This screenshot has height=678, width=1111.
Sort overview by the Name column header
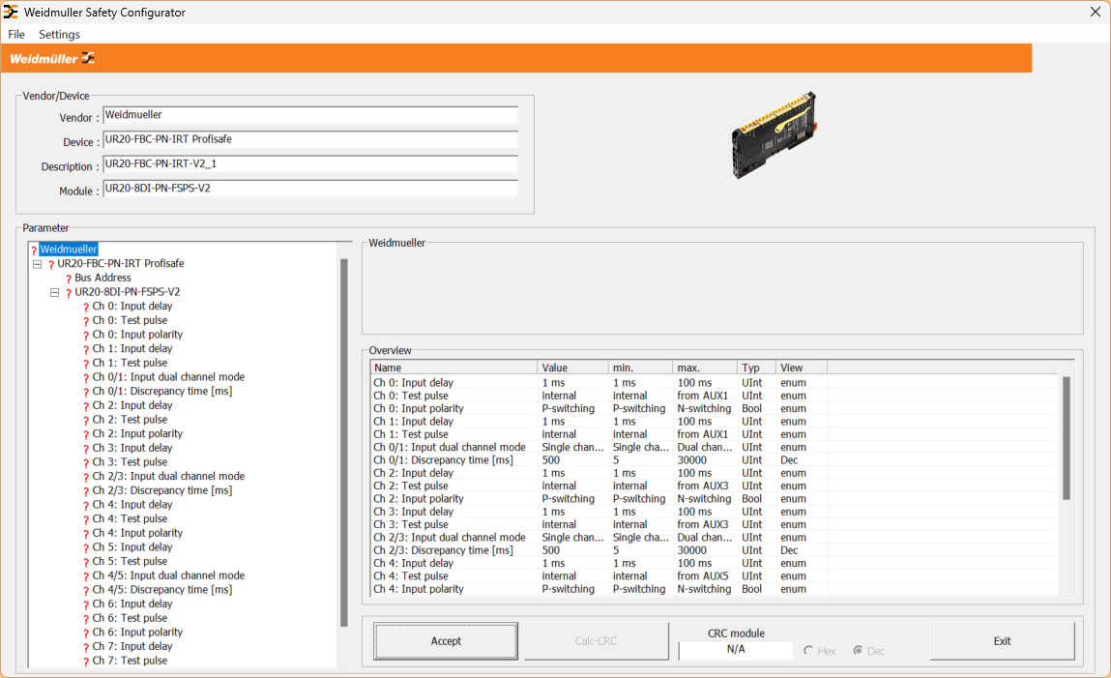453,368
